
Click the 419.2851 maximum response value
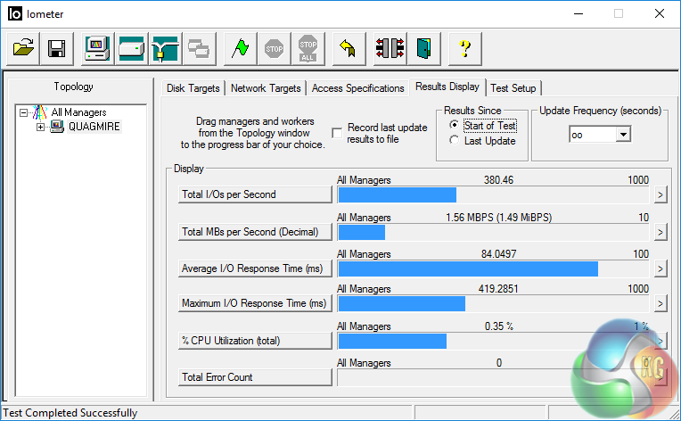pyautogui.click(x=498, y=288)
